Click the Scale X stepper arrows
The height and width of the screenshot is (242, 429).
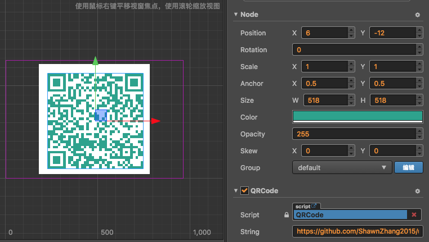pos(351,67)
